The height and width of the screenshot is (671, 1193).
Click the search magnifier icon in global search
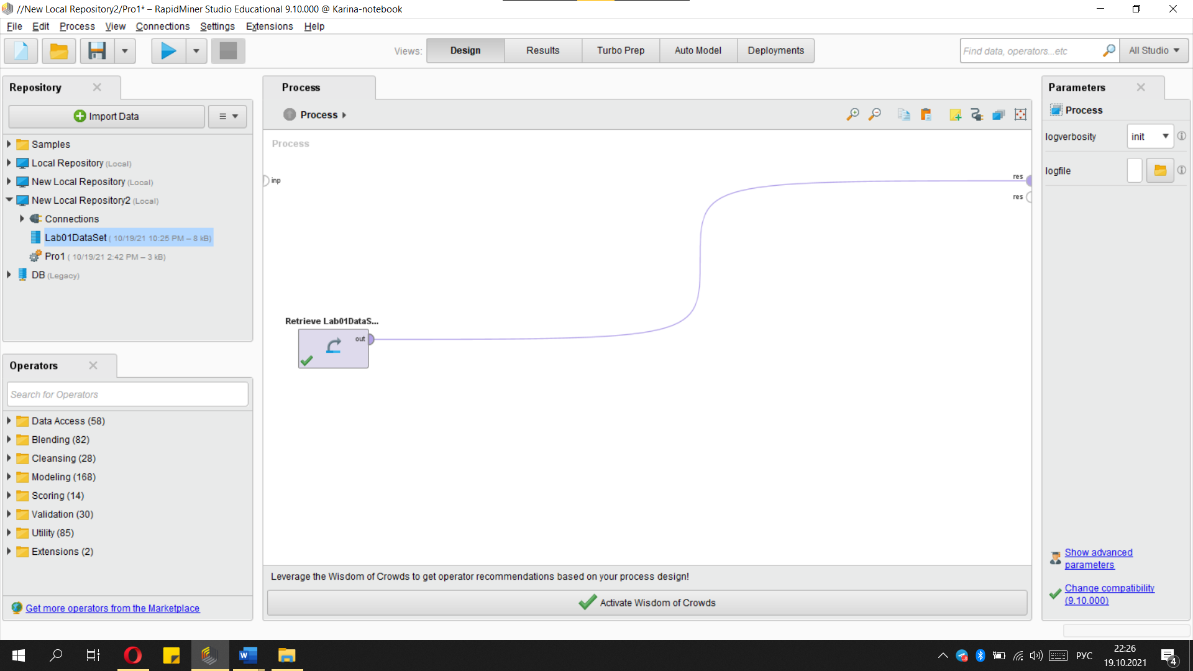1109,50
